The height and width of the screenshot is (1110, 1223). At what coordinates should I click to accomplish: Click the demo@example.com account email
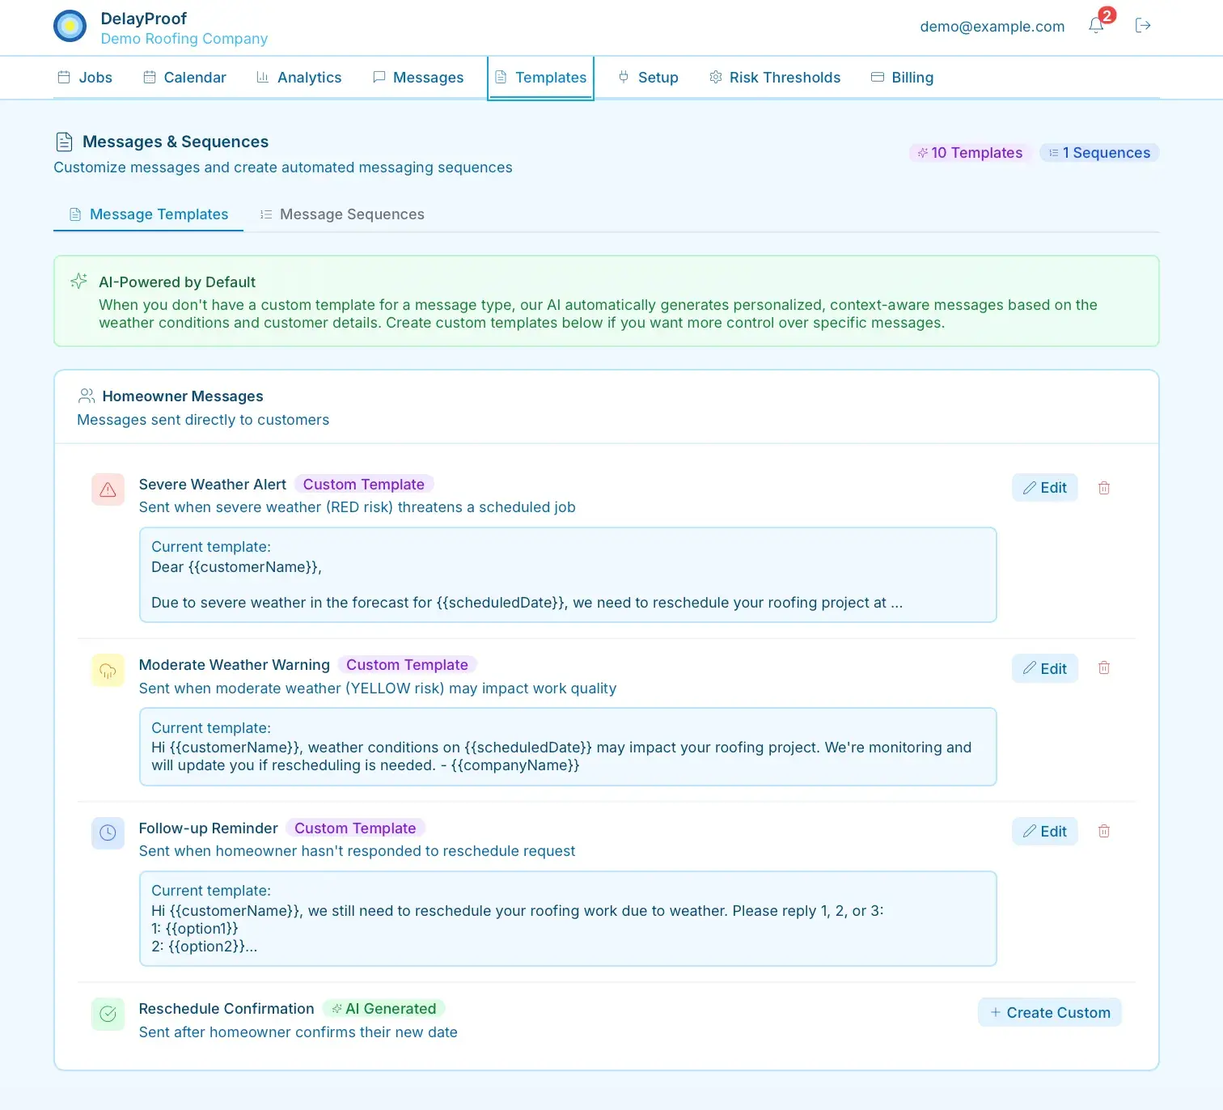pos(992,26)
